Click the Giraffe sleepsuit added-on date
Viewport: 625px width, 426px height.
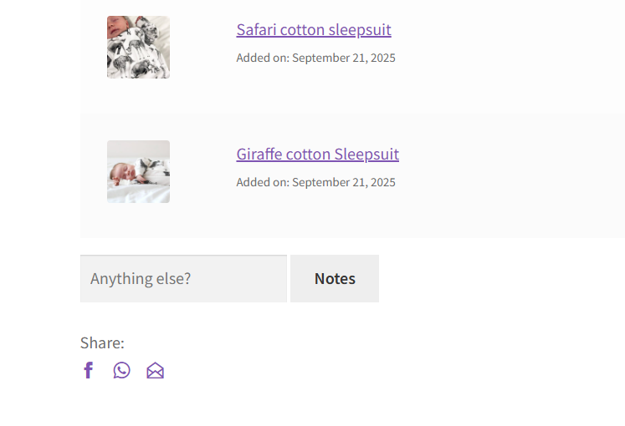point(315,182)
